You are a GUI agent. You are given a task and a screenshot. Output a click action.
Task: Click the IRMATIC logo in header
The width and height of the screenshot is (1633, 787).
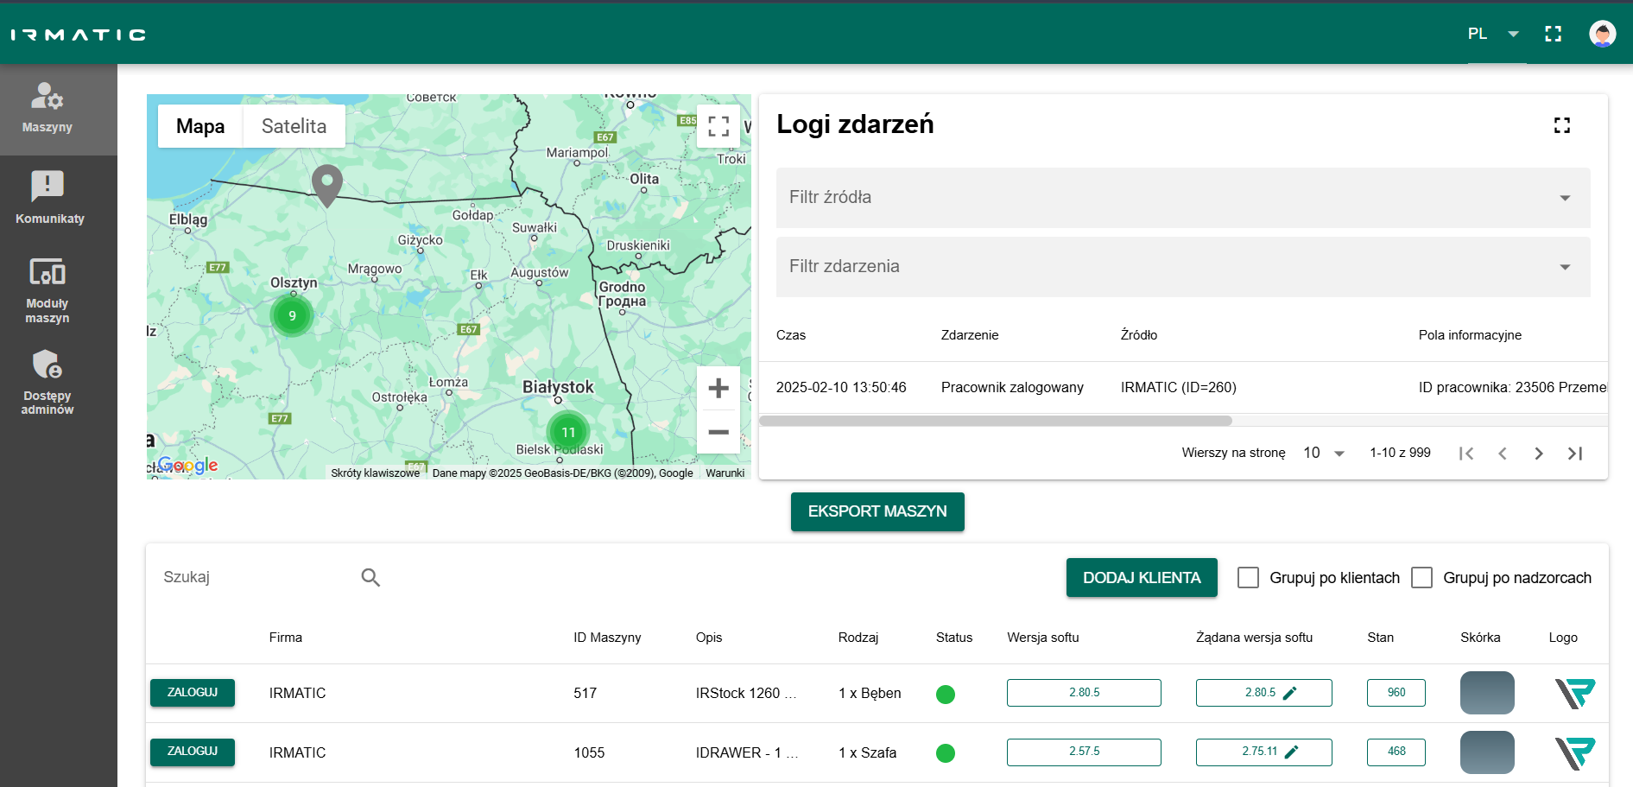[x=79, y=35]
